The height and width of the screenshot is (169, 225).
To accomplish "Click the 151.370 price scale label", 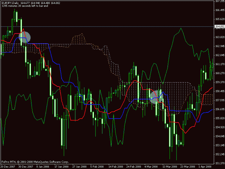I will tap(220, 163).
